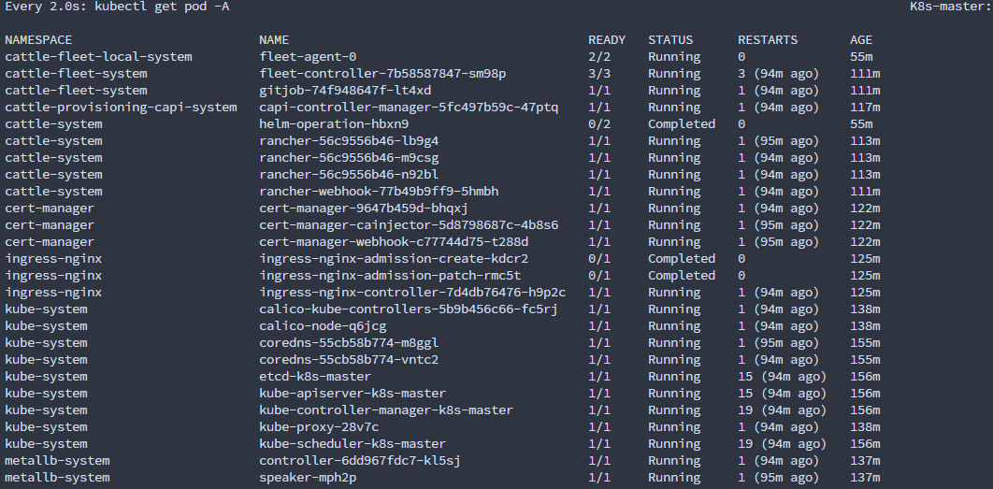The width and height of the screenshot is (993, 489).
Task: Select the watch command text 'kubectl get pod -A'
Action: pyautogui.click(x=162, y=7)
